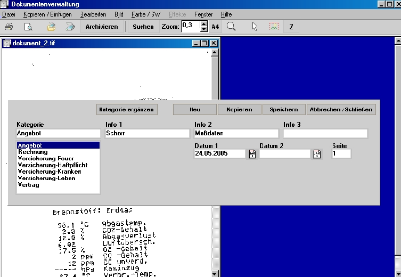Viewport: 401px width, 277px height.
Task: Open print preview with page magnifier icon
Action: [28, 27]
